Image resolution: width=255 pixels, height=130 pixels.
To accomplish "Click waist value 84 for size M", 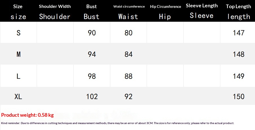I will (x=129, y=54).
